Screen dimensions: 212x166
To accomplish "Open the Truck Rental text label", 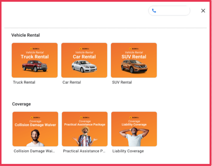I will [24, 82].
